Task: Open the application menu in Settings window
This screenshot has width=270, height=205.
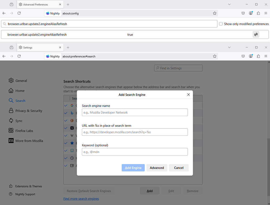Action: 266,56
